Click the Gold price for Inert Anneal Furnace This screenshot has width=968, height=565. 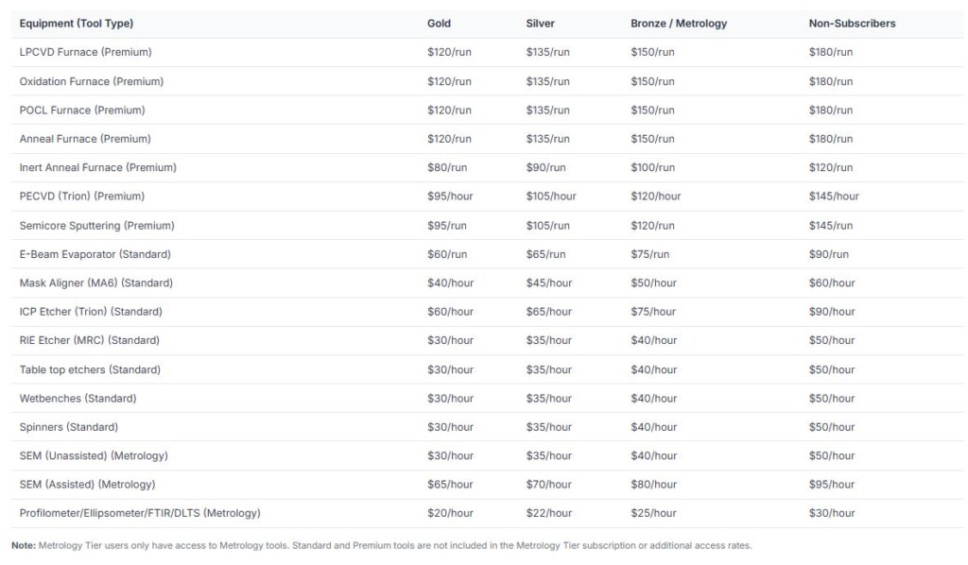pyautogui.click(x=447, y=167)
